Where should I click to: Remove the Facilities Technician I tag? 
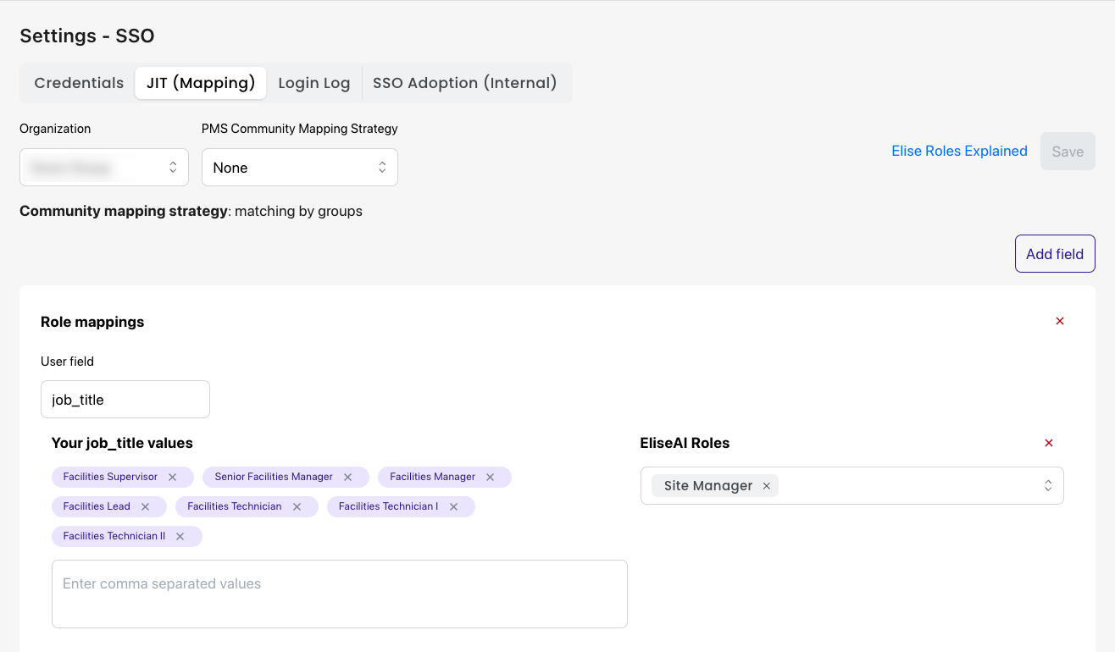pyautogui.click(x=453, y=507)
